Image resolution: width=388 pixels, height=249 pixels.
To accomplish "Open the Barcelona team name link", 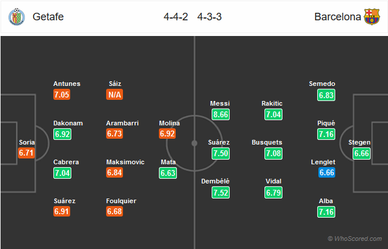I will tap(338, 17).
